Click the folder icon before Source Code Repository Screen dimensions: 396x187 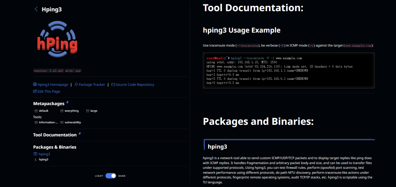(113, 85)
